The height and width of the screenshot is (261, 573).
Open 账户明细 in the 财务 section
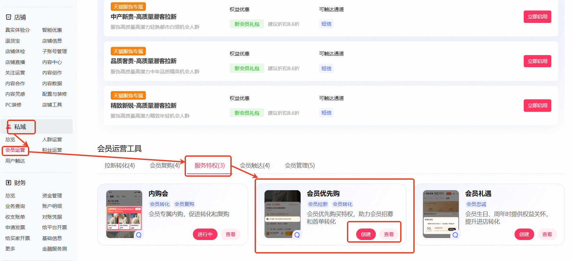click(x=52, y=206)
